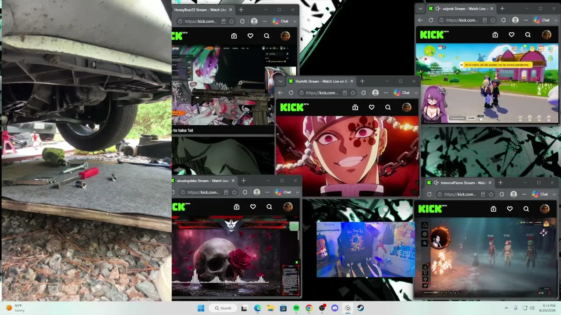Open Copilot Chat in the valpink window

click(542, 20)
